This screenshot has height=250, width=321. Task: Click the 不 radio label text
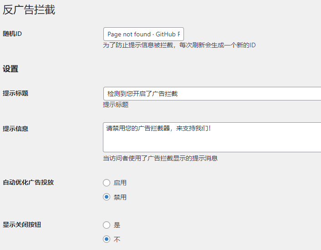pyautogui.click(x=117, y=240)
